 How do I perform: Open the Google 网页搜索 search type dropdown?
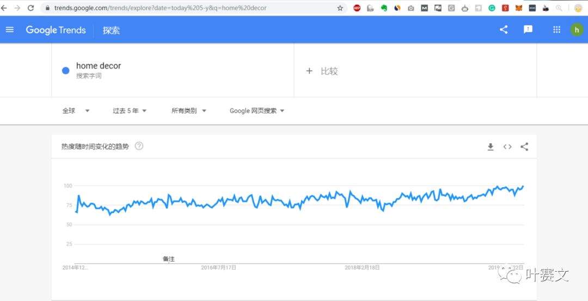point(257,110)
